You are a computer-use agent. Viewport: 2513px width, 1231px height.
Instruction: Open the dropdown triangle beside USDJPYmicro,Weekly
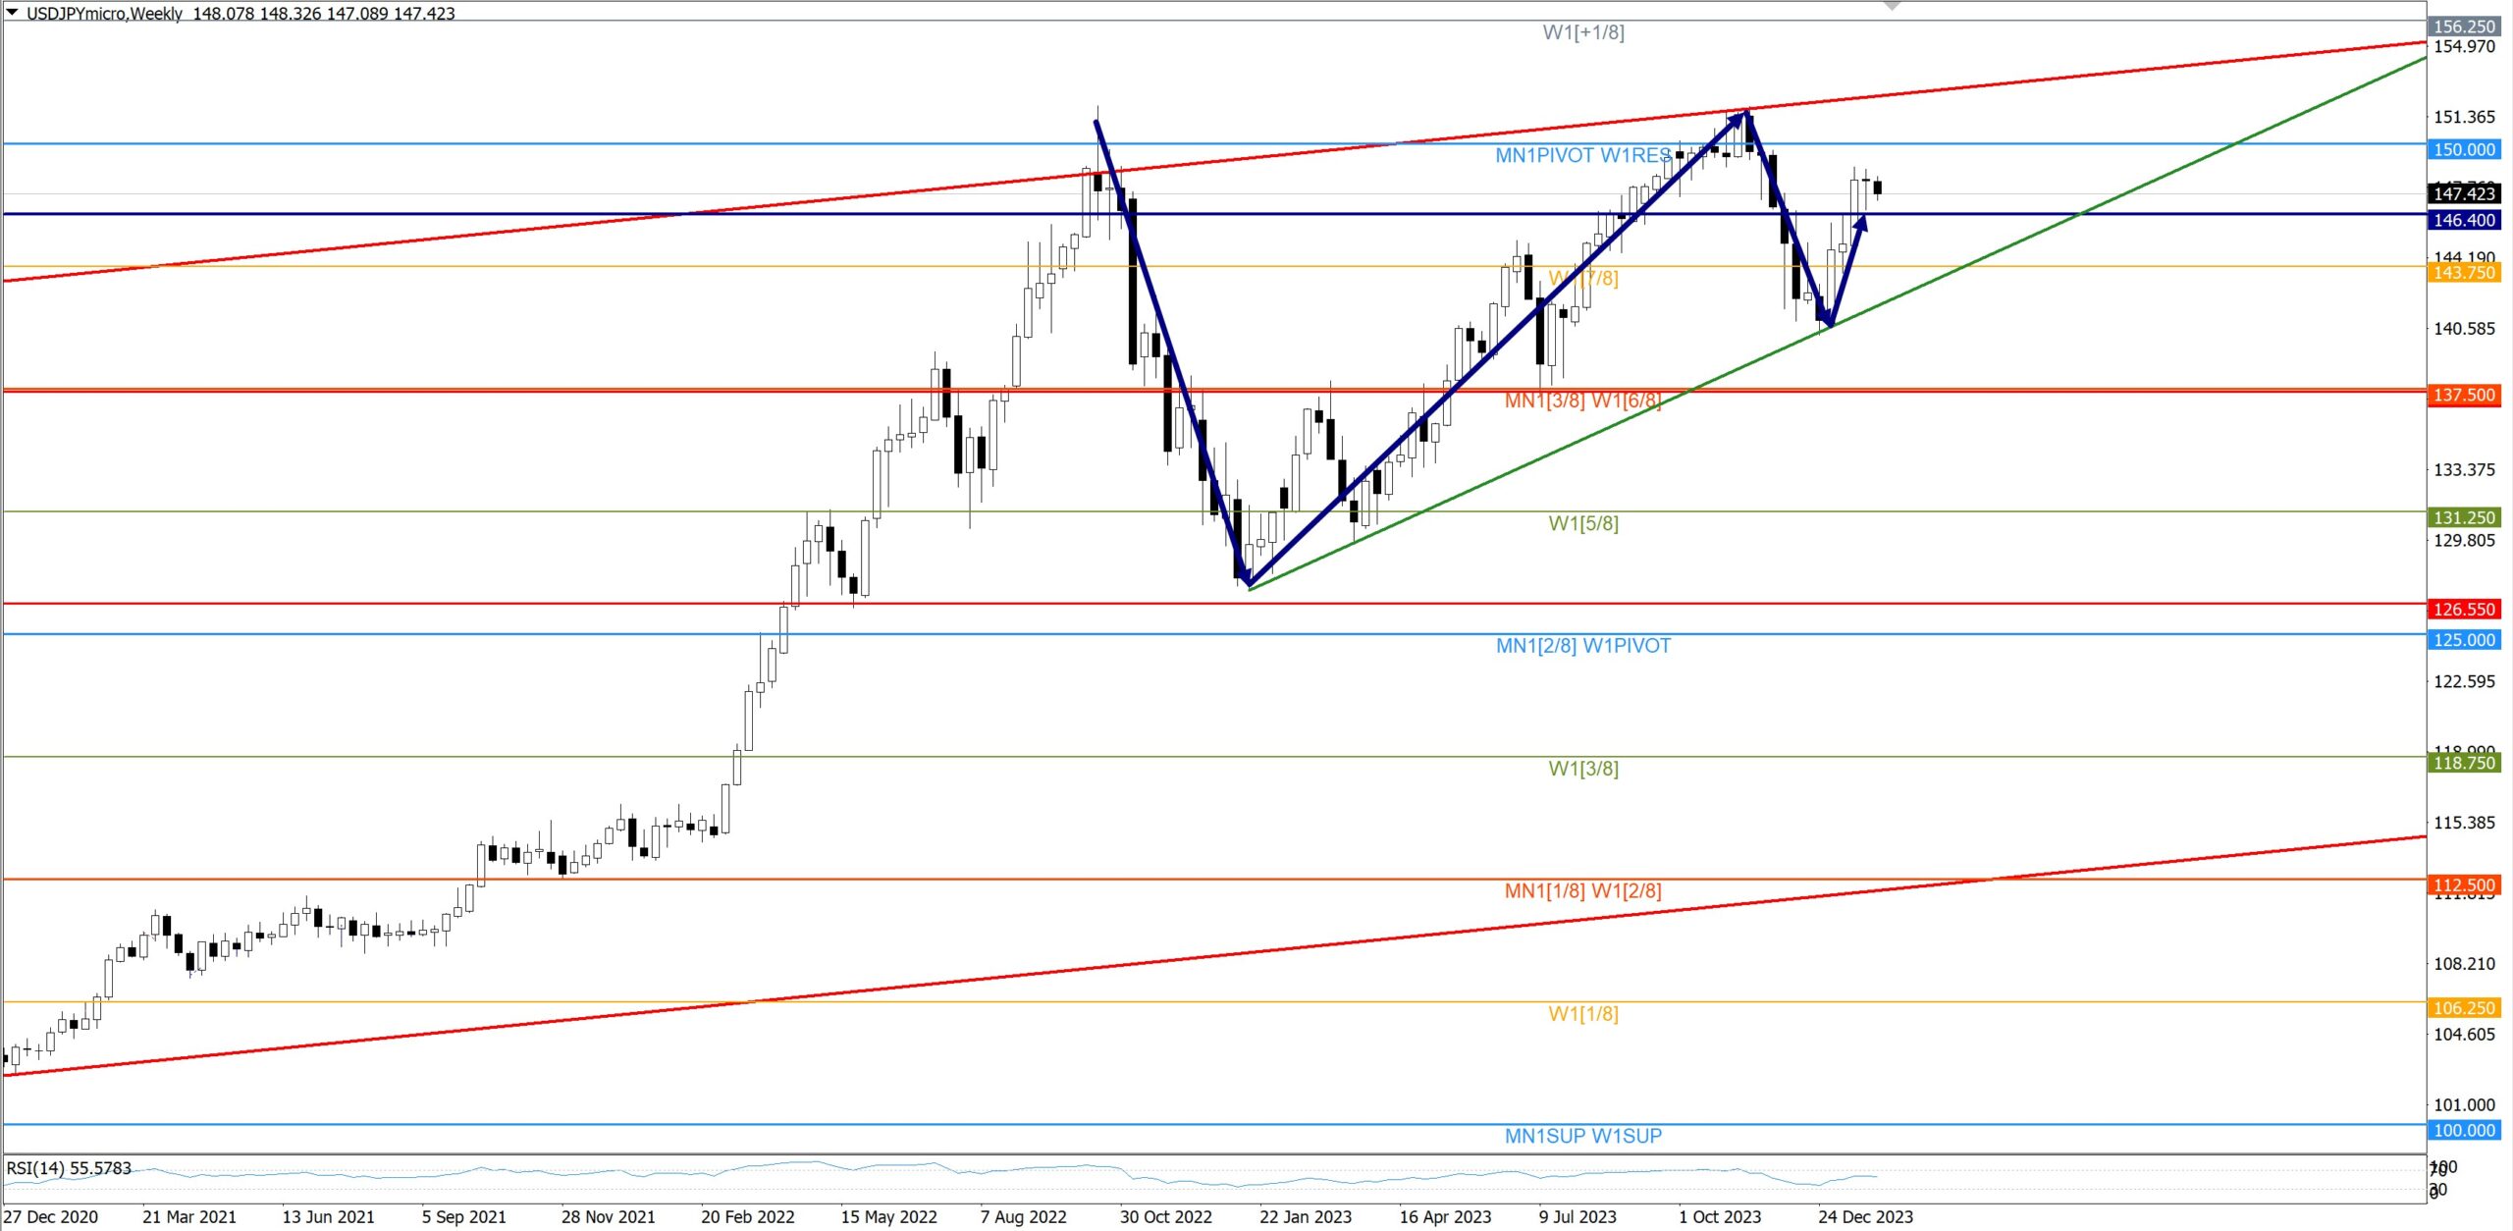point(13,13)
